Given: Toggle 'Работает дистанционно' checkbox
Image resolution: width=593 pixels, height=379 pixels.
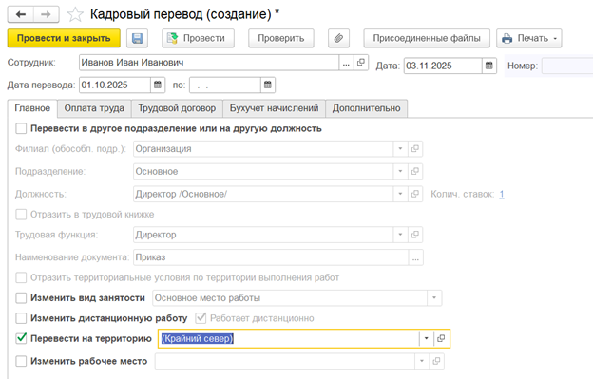Looking at the screenshot, I should [x=201, y=318].
